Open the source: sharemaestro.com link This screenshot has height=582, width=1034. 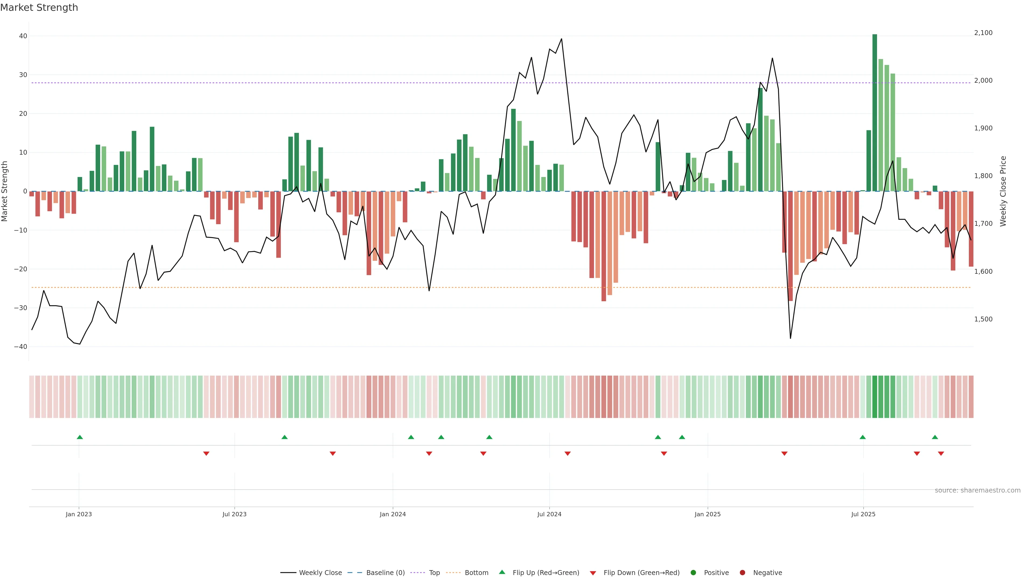(977, 490)
